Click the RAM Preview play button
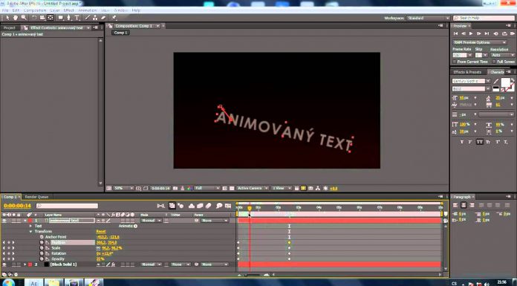The image size is (517, 286). coord(512,33)
